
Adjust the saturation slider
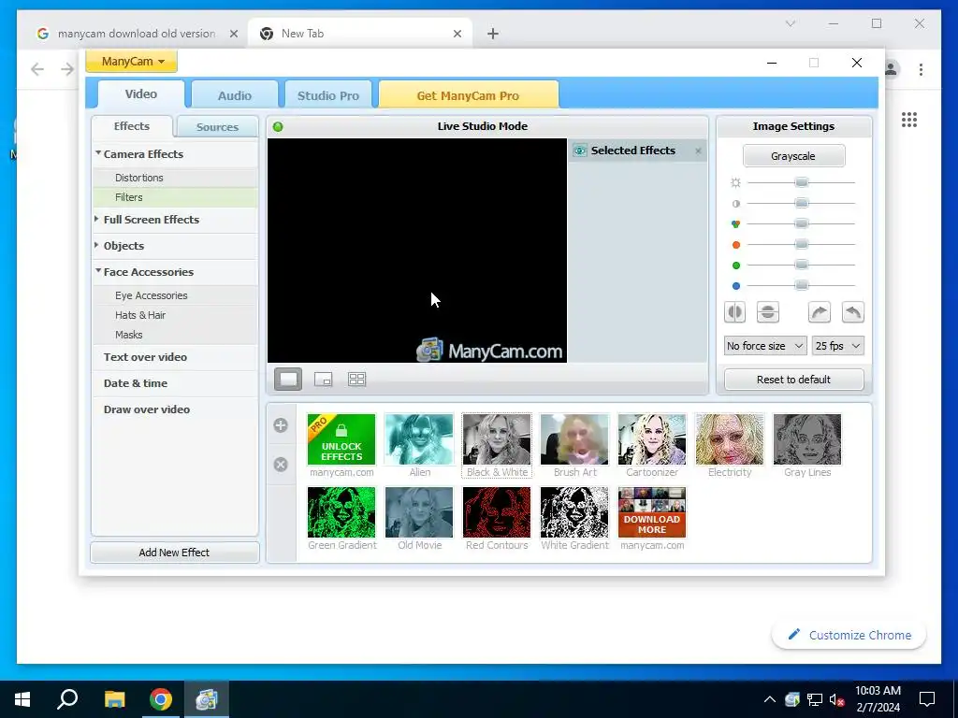click(802, 224)
